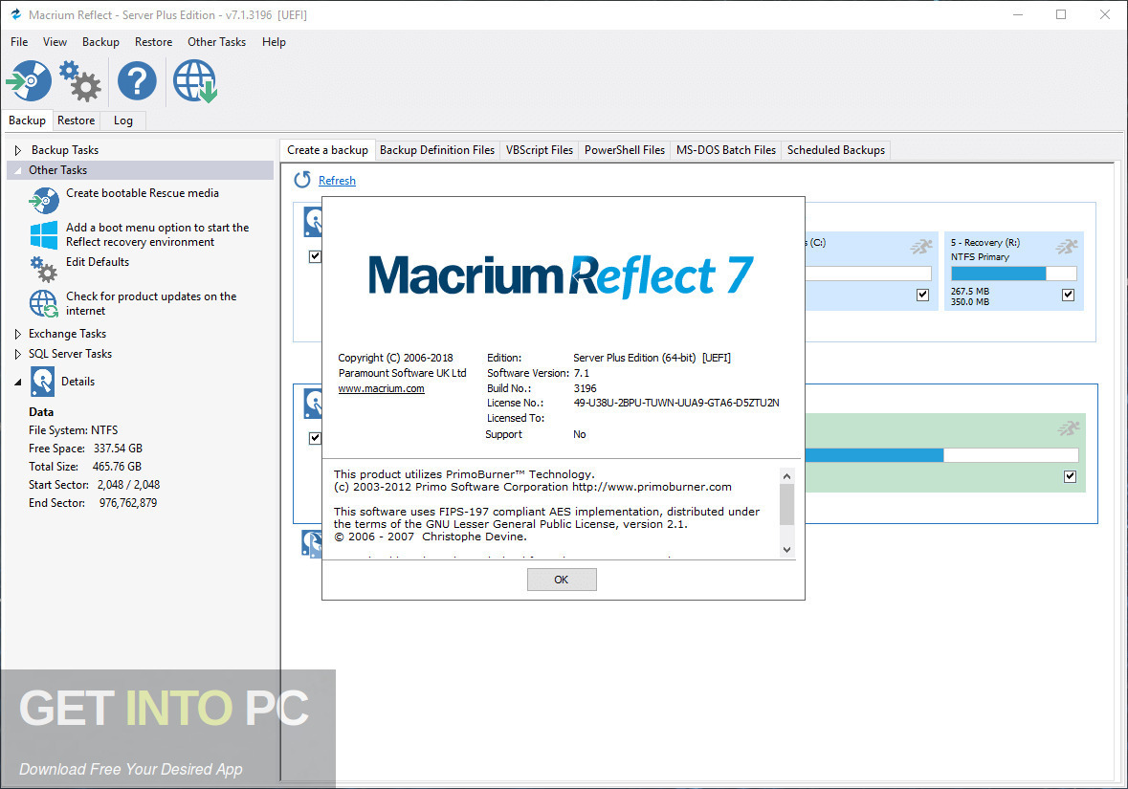Click the blue help question mark icon
Screen dimensions: 1128x789
click(137, 80)
